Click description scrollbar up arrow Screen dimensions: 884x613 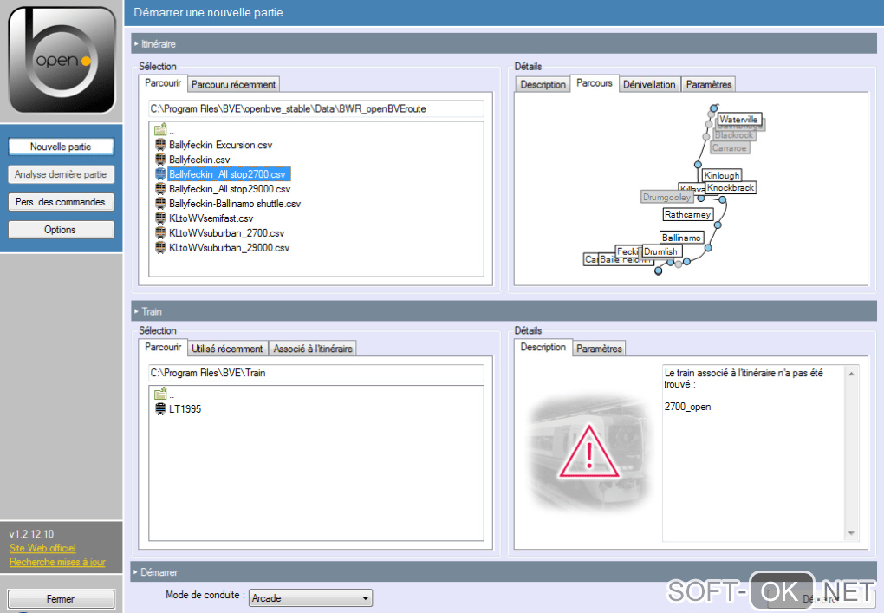(851, 374)
